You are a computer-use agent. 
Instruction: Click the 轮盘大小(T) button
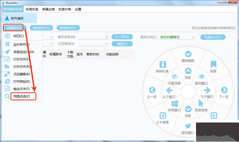coord(213,37)
